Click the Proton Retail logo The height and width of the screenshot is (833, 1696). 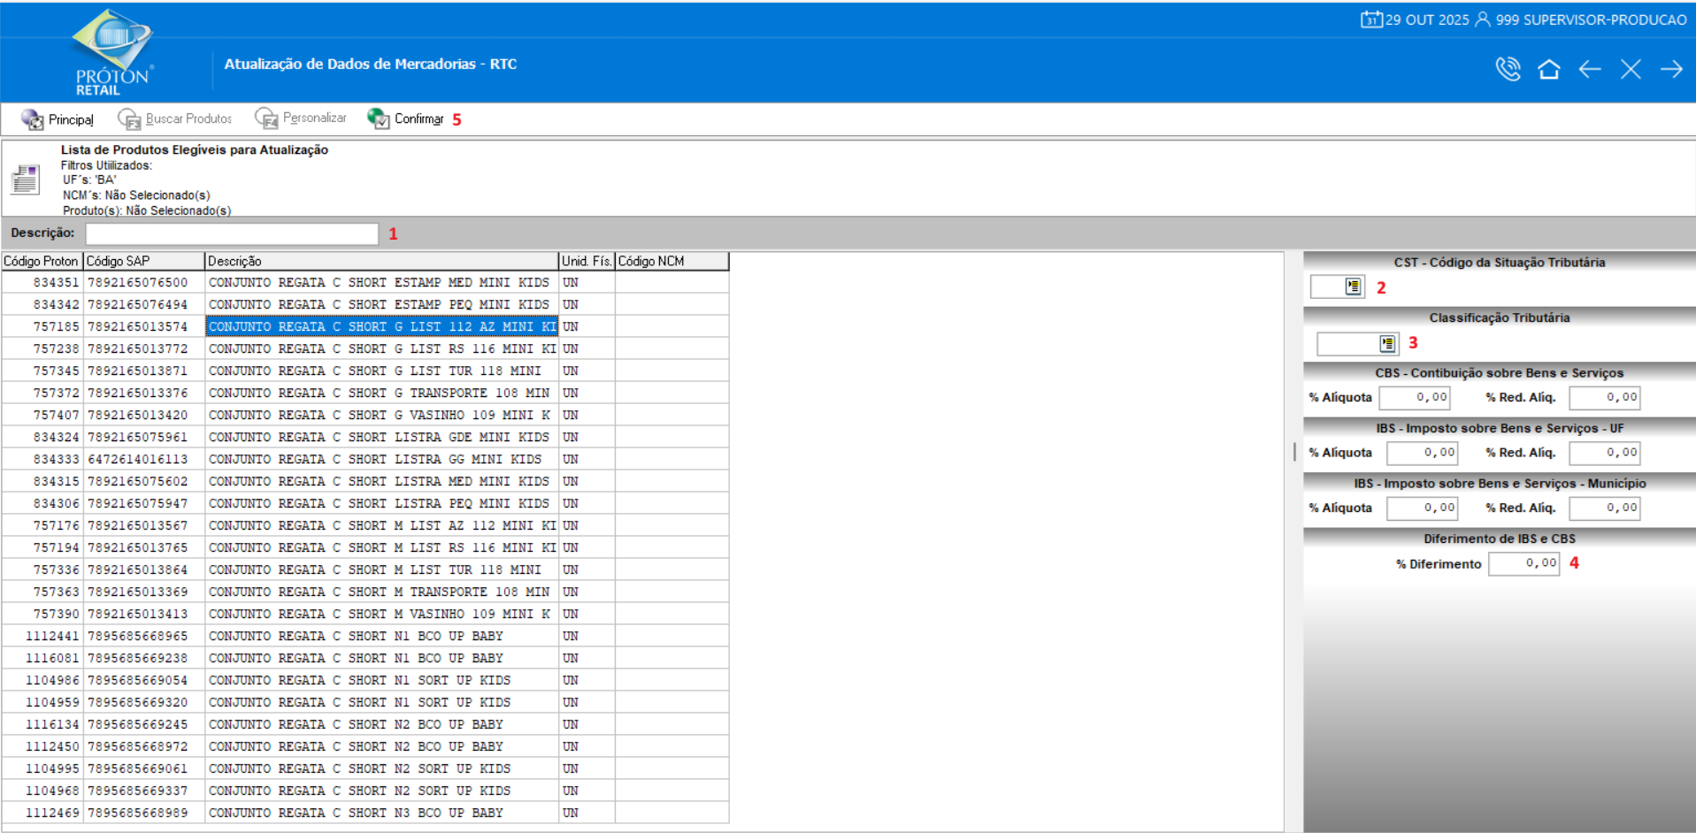[x=111, y=51]
